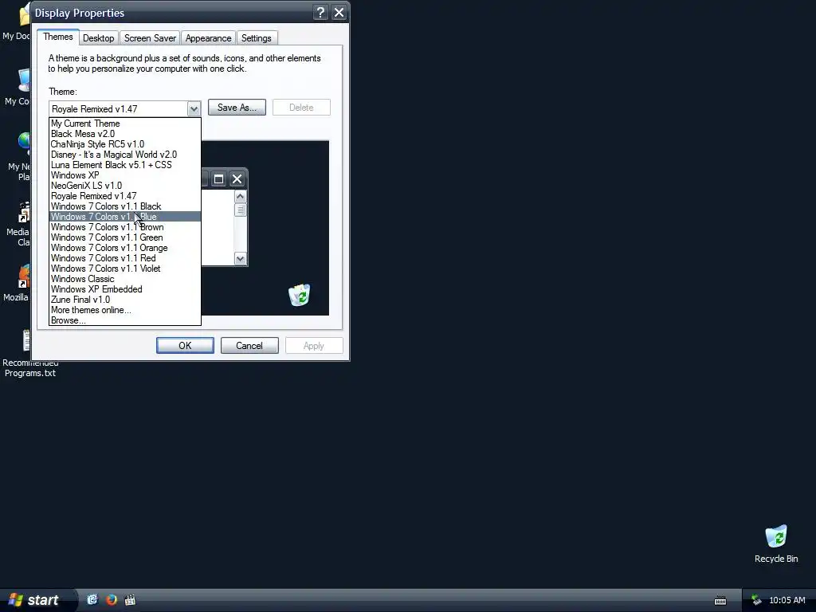
Task: Click the Save As... button
Action: tap(237, 108)
